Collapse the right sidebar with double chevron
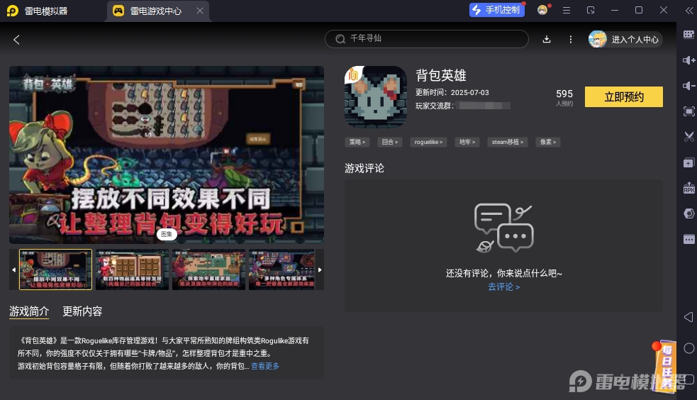 [x=689, y=10]
